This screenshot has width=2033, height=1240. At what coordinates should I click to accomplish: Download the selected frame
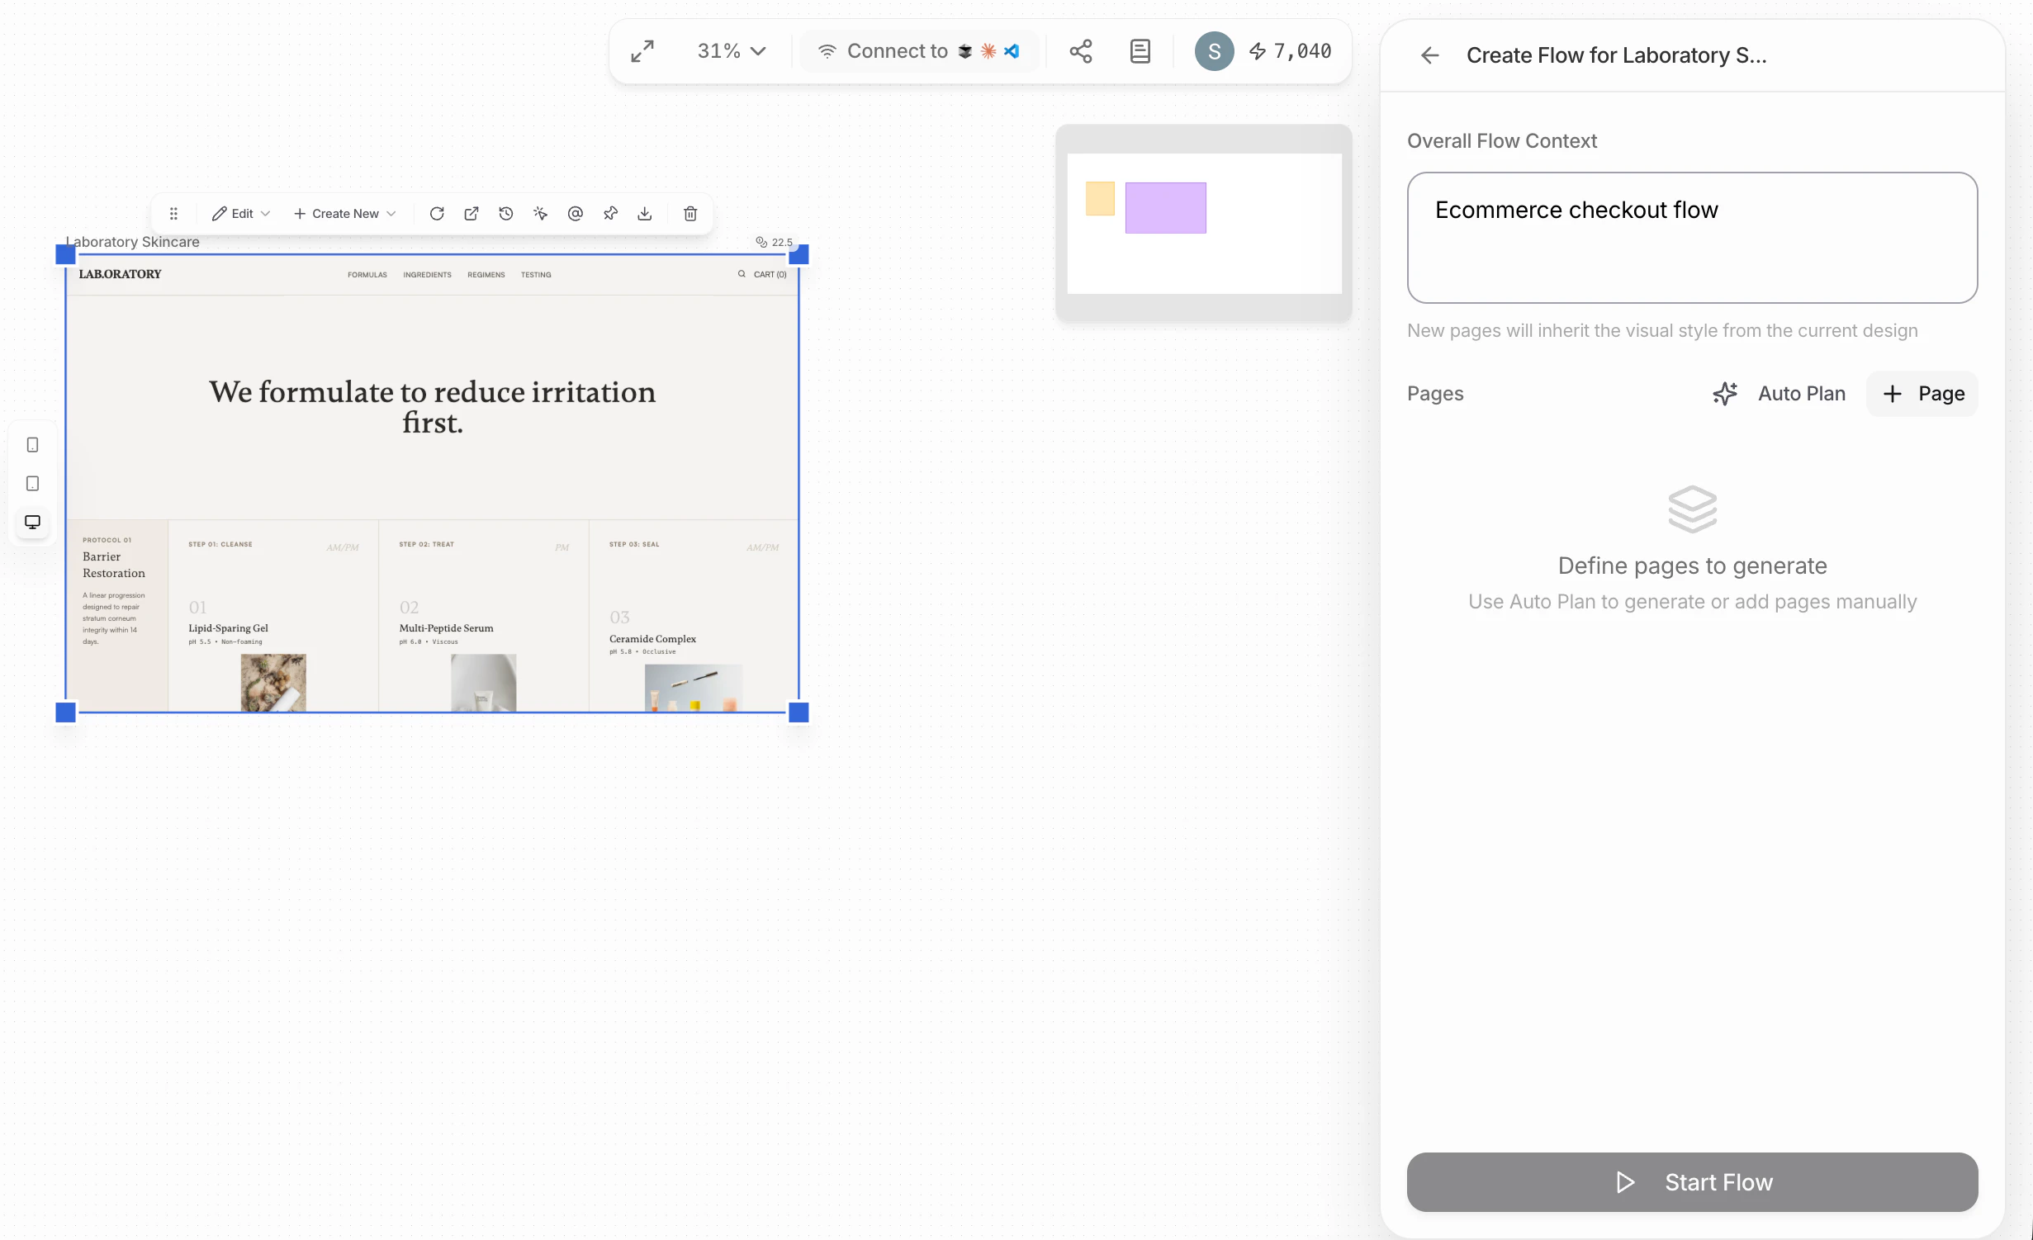point(645,213)
